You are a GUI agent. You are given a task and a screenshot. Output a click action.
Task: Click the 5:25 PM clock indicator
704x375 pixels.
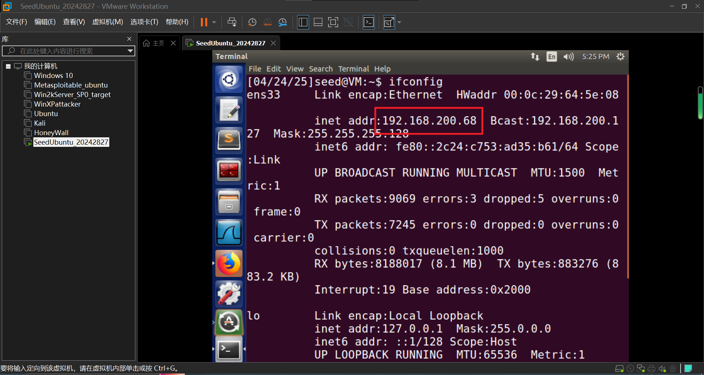596,56
